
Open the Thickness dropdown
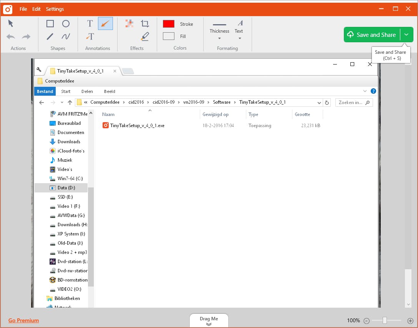(x=219, y=38)
